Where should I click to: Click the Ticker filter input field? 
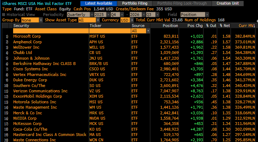(110, 31)
